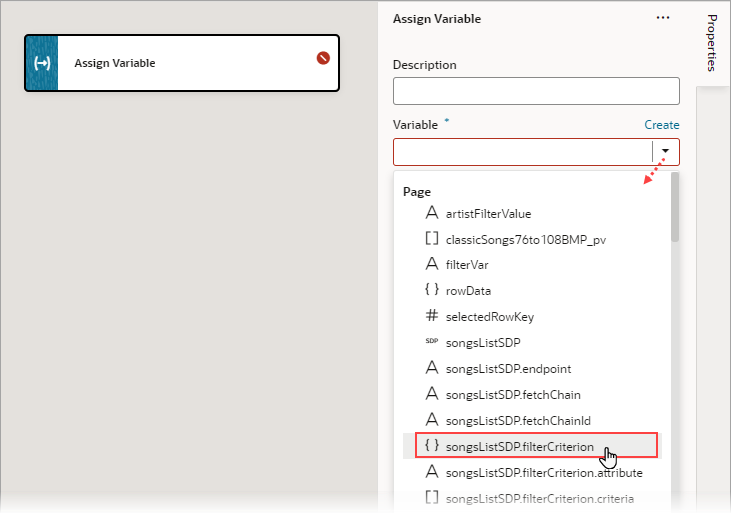The height and width of the screenshot is (514, 731).
Task: Click the Description text input field
Action: click(536, 91)
